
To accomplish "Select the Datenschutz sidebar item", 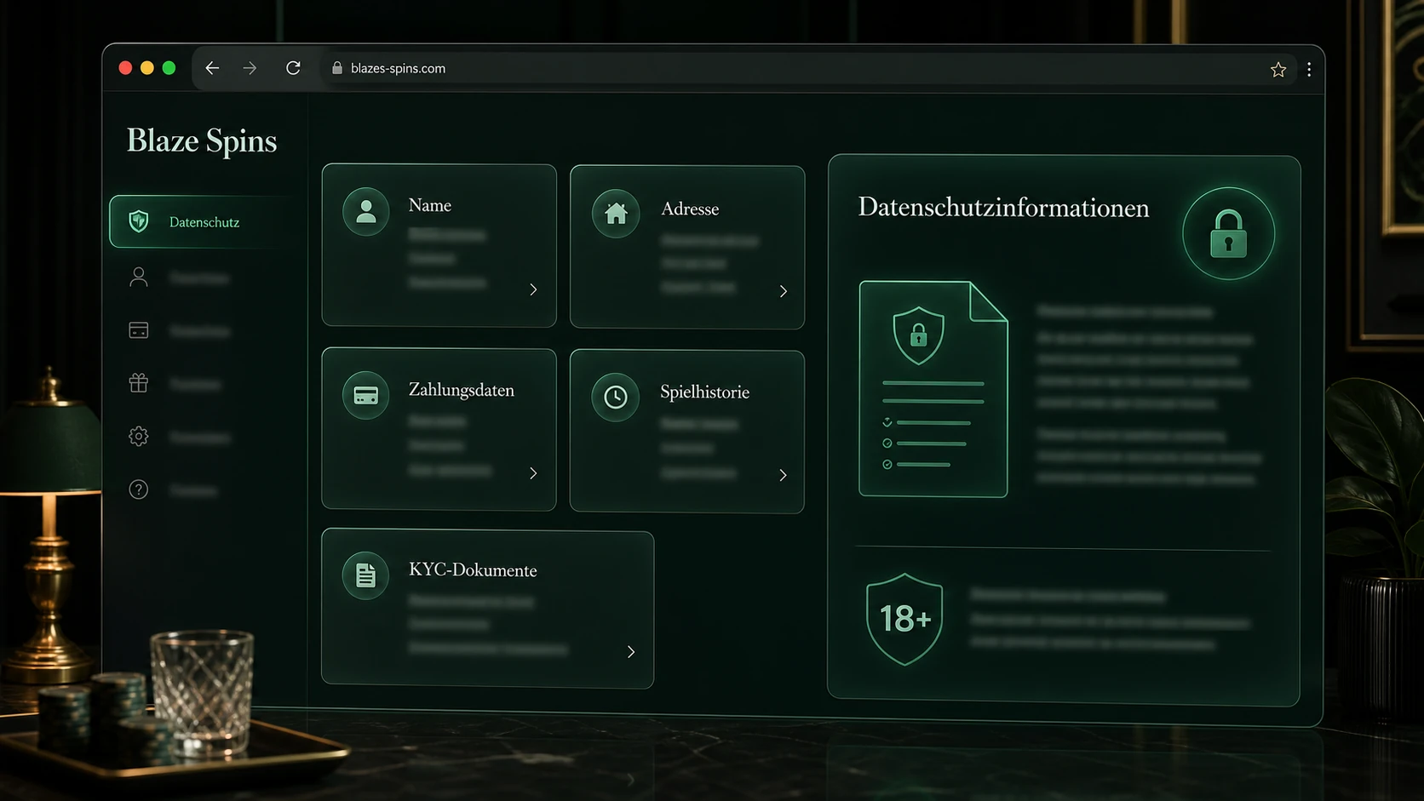I will coord(204,222).
